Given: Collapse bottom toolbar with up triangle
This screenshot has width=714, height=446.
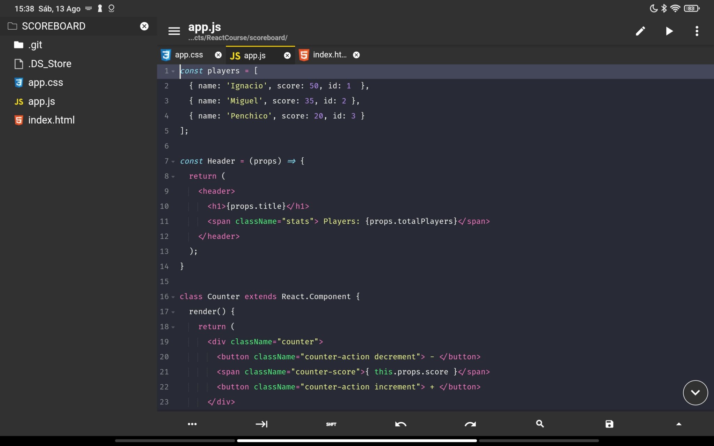Looking at the screenshot, I should pos(678,424).
